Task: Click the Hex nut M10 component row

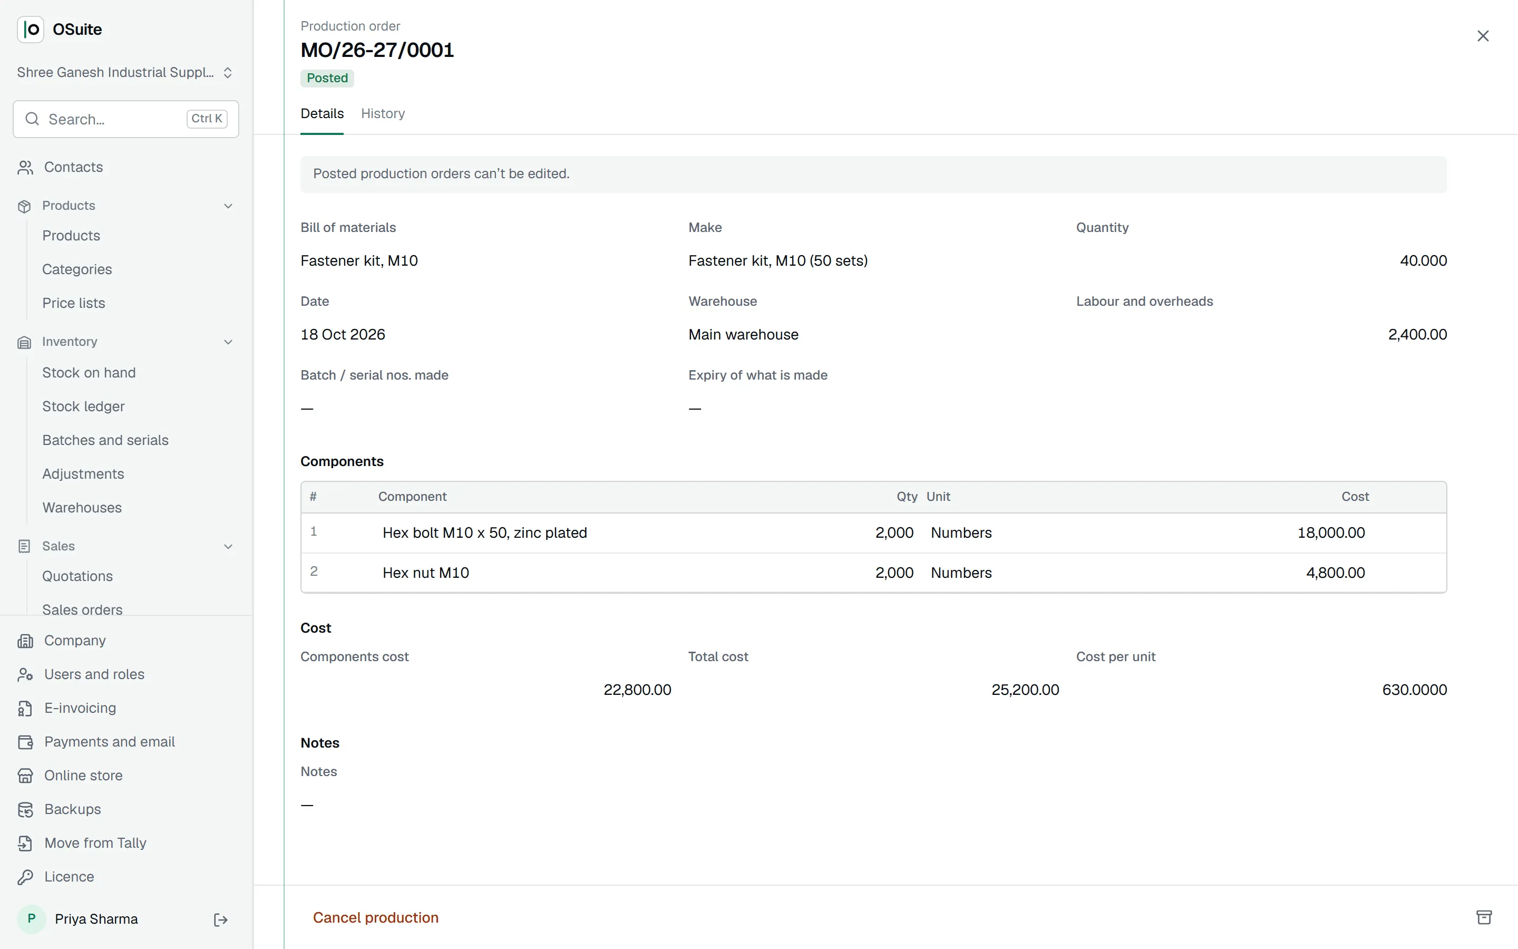Action: pyautogui.click(x=873, y=573)
